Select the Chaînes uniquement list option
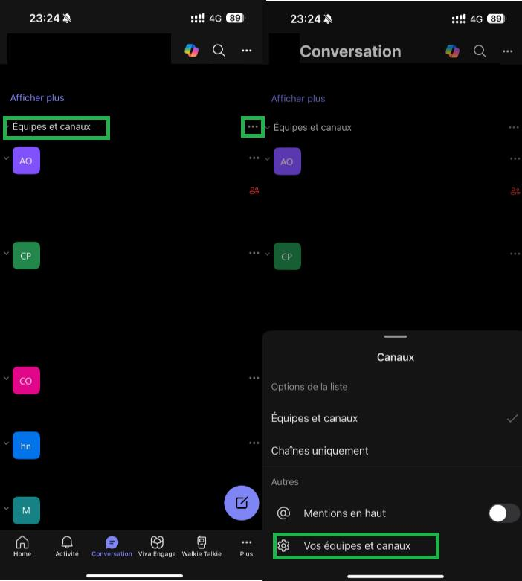Screen dimensions: 522x581 (394, 451)
